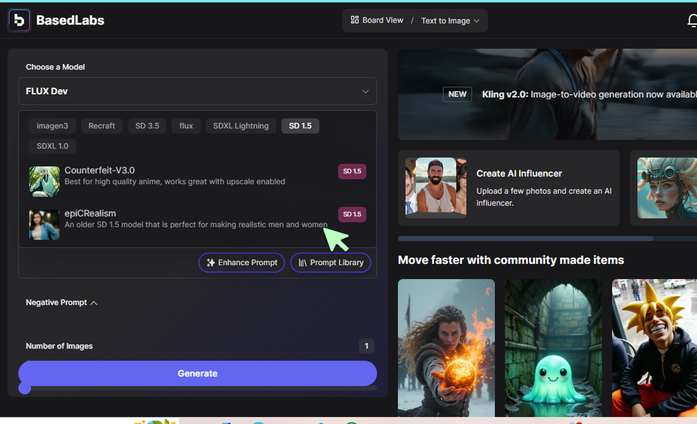The height and width of the screenshot is (424, 697).
Task: Collapse the Negative Prompt section
Action: point(61,302)
